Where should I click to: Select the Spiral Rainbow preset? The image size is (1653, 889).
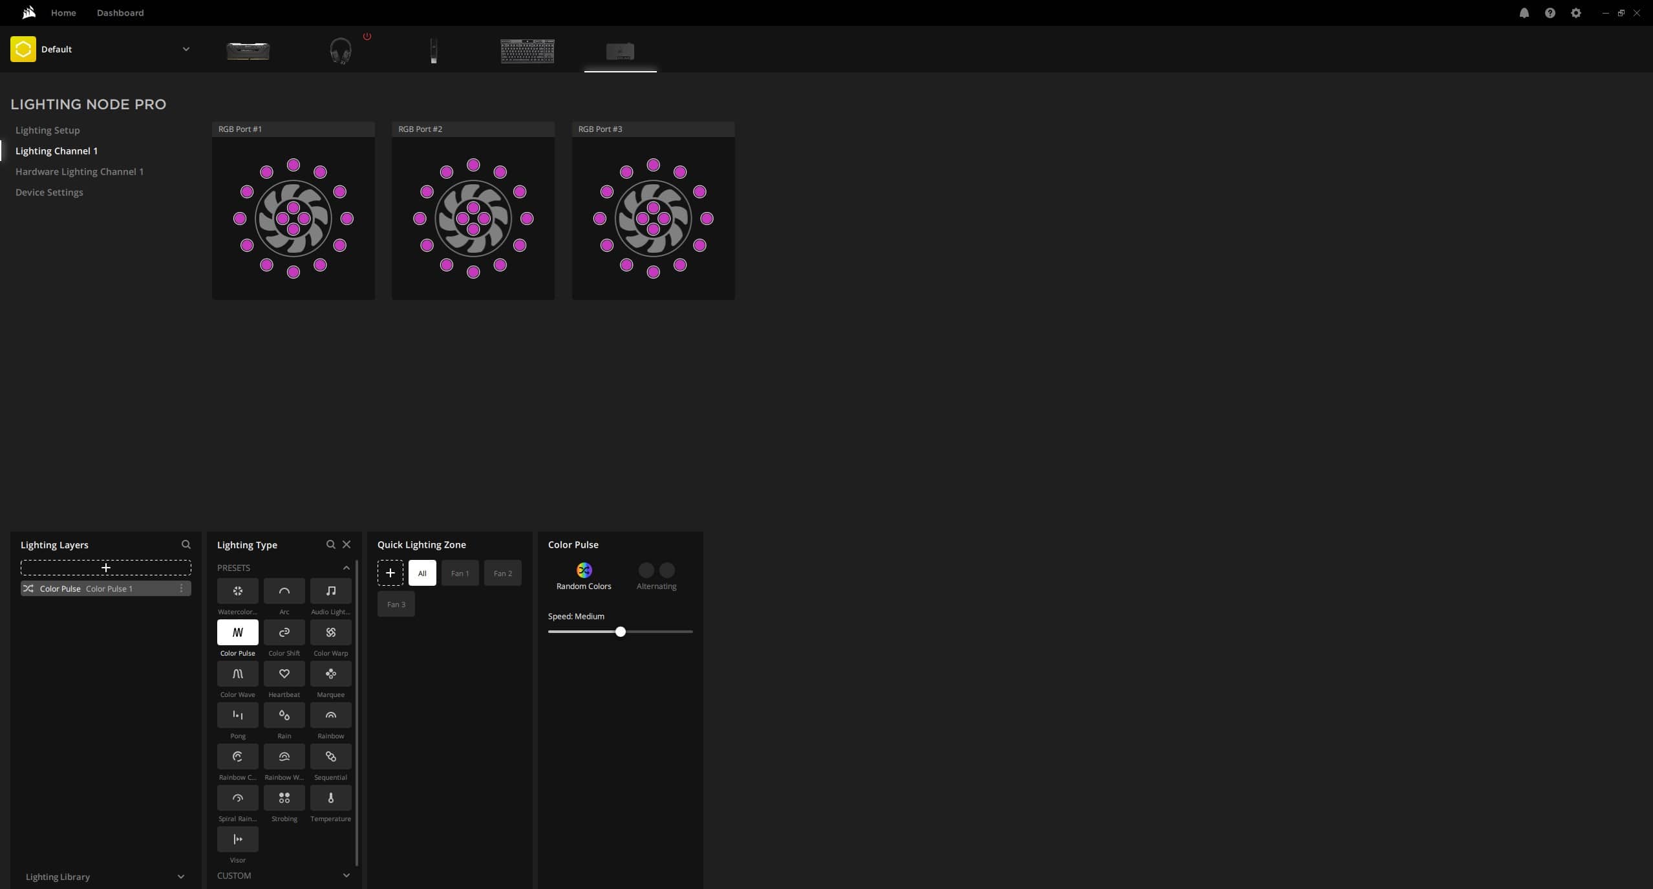(237, 798)
